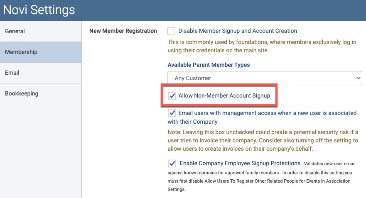Viewport: 366px width, 198px height.
Task: Click the New Member Registration section label
Action: 123,31
